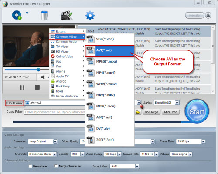
Task: Choose MKV(*.mkv) format
Action: 110,95
